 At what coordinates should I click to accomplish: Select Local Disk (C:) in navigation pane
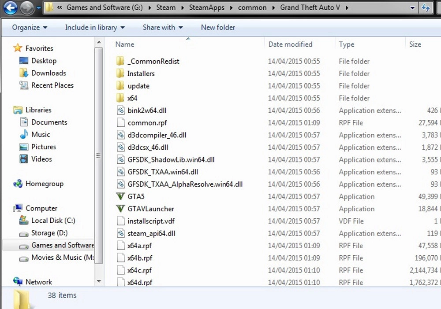tap(53, 221)
